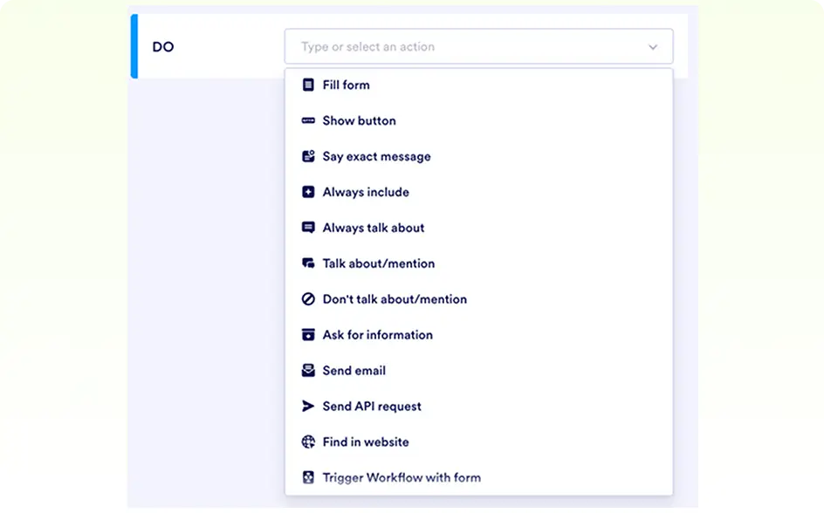The height and width of the screenshot is (513, 824).
Task: Click the Trigger Workflow with form icon
Action: tap(307, 478)
